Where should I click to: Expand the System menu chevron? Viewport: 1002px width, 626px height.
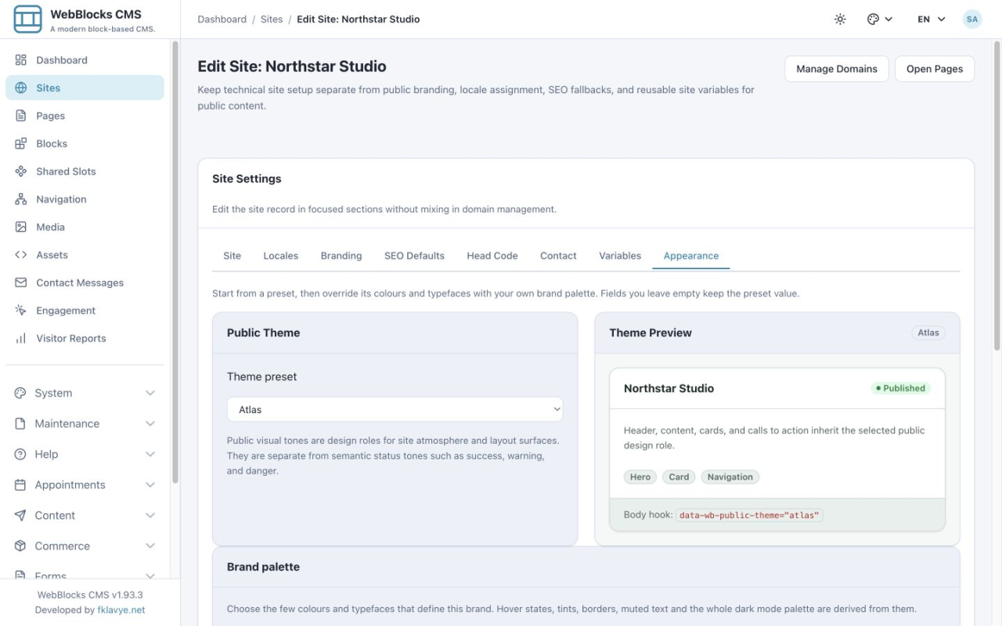coord(150,393)
